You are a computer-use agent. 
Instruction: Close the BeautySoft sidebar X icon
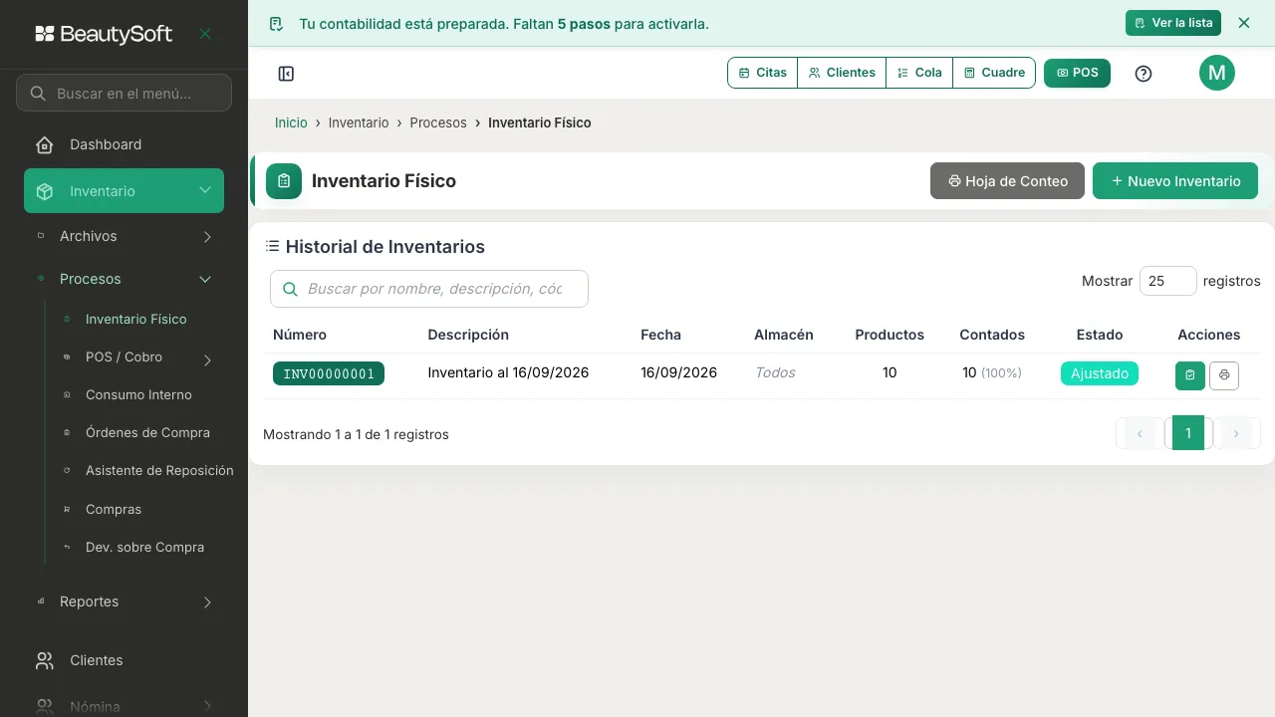point(205,34)
